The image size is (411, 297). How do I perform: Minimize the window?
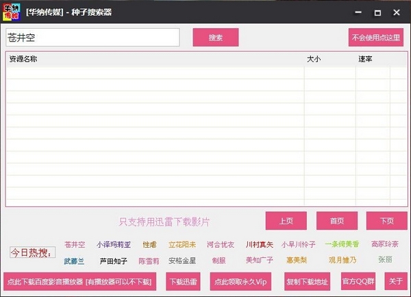point(357,13)
